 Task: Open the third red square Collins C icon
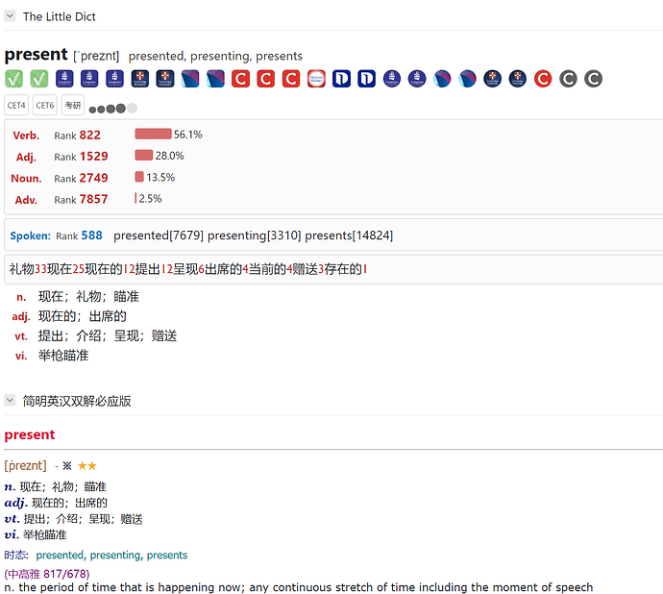point(291,79)
